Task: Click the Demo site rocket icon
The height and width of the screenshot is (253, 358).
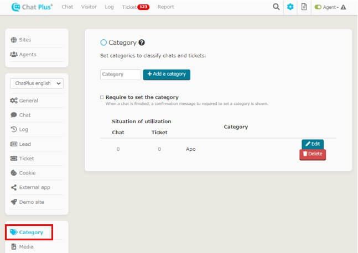Action: [x=14, y=202]
